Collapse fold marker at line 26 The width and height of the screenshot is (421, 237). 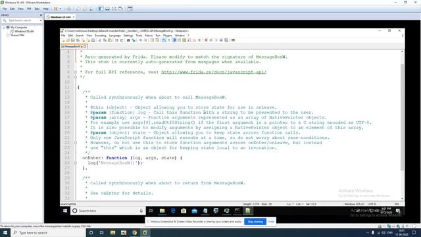point(76,163)
